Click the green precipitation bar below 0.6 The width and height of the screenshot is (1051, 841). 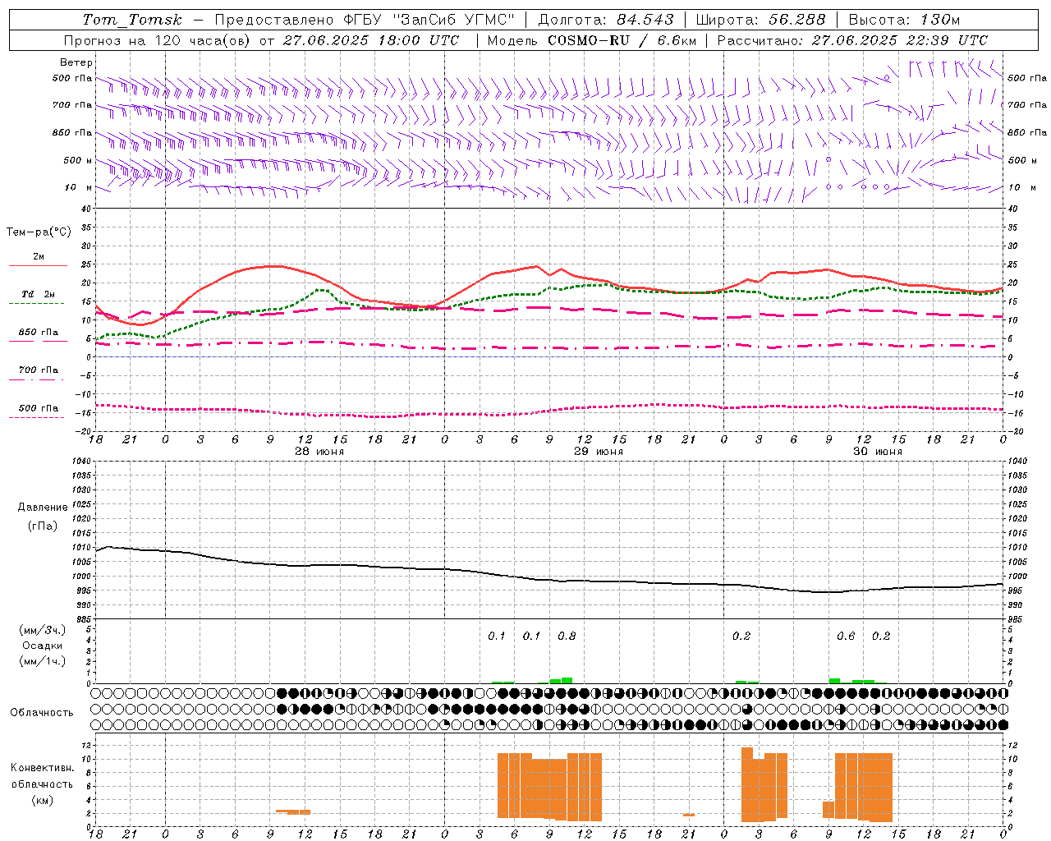pos(835,681)
